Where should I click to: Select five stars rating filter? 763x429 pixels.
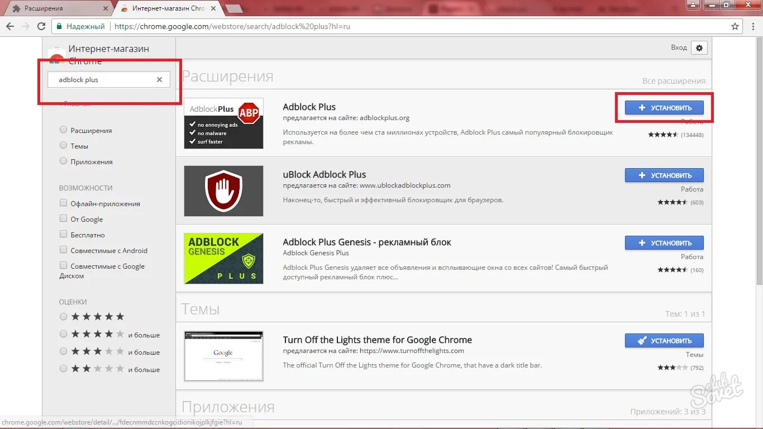pos(63,317)
